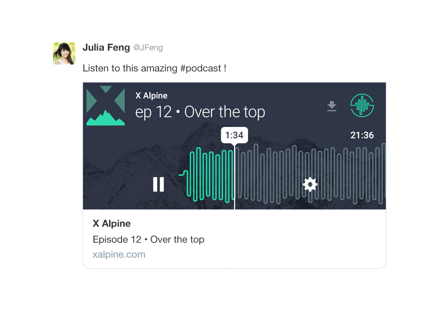Open the player settings gear

point(310,184)
